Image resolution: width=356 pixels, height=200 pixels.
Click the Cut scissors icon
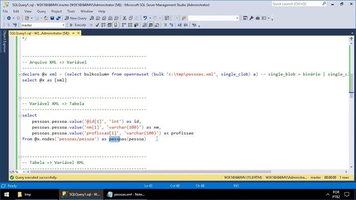(x=125, y=18)
